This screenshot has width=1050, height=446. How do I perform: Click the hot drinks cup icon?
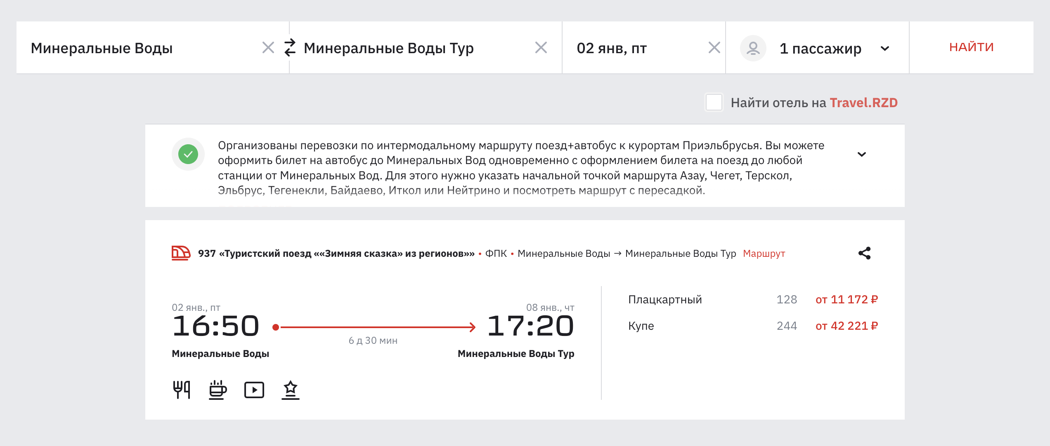point(218,390)
